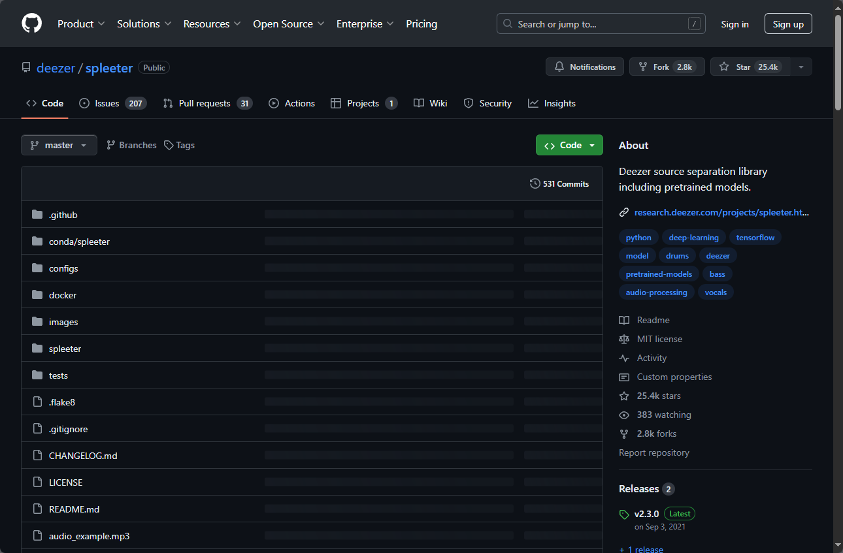Click the Notifications bell button

(585, 67)
